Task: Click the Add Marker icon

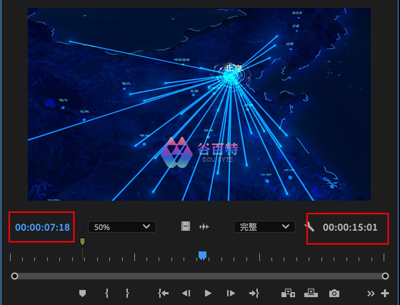Action: [82, 293]
